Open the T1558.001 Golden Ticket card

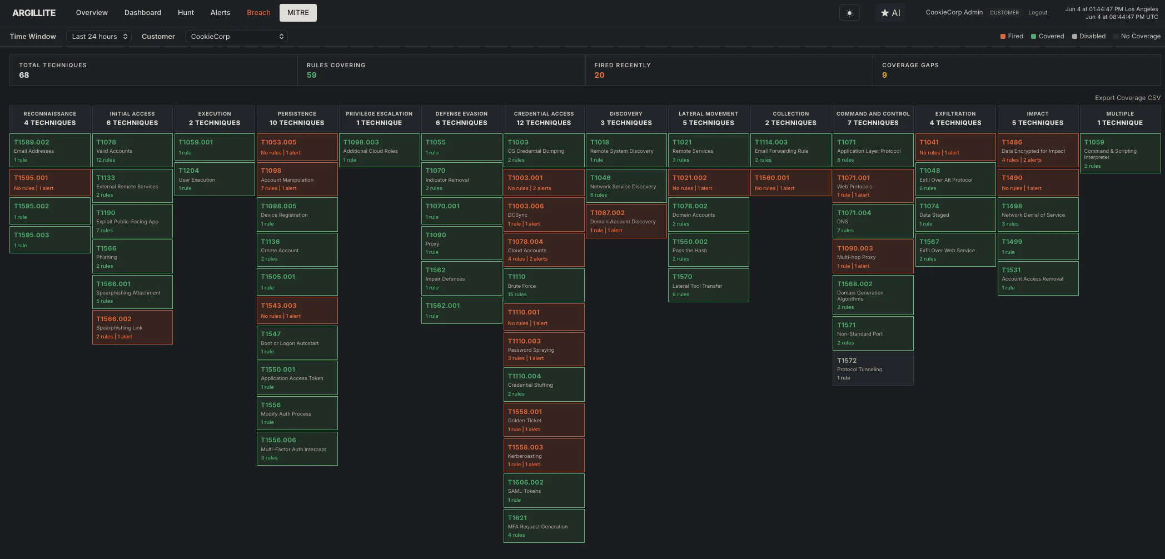pos(544,420)
